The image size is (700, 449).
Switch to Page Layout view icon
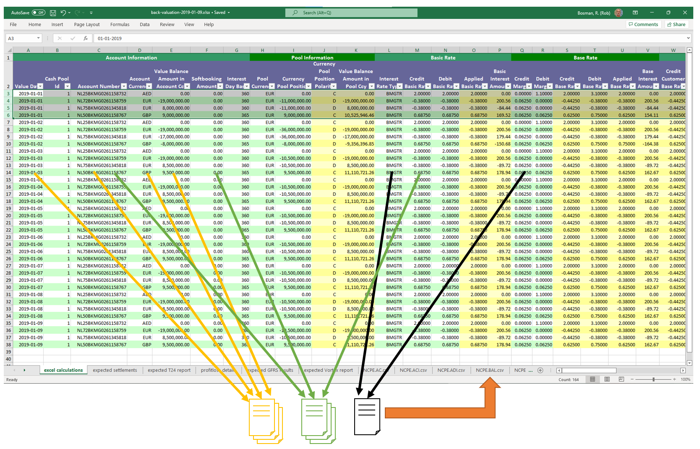(x=607, y=379)
